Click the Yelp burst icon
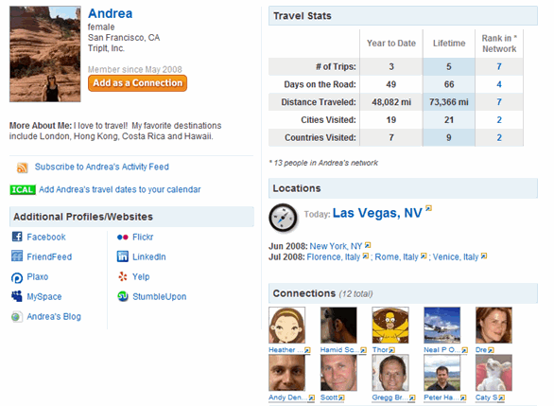The image size is (554, 406). pos(123,276)
